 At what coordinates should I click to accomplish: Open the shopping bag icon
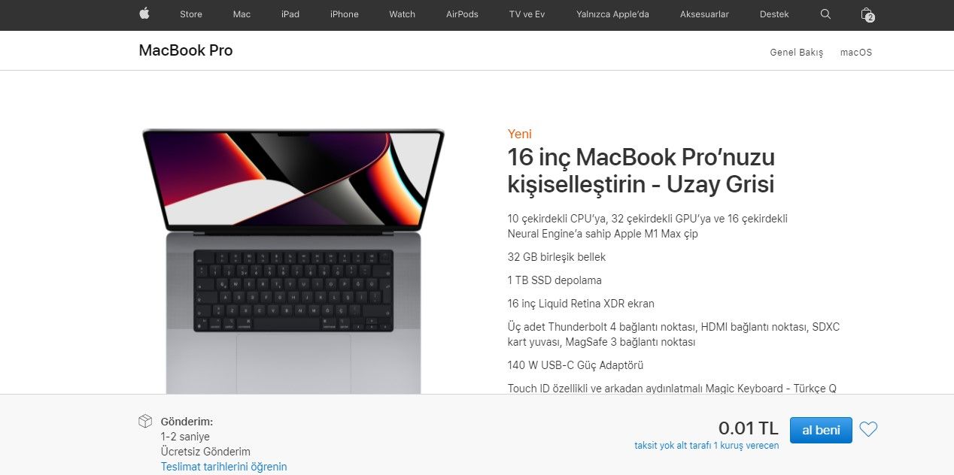[867, 14]
